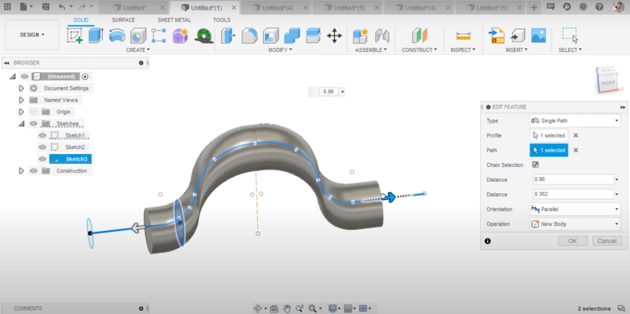Click the Move/Copy arrows icon
This screenshot has height=314, width=630.
334,36
